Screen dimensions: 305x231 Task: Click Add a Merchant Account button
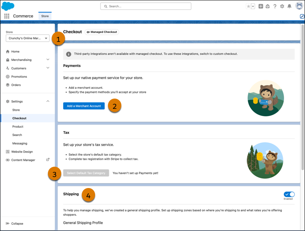point(84,106)
